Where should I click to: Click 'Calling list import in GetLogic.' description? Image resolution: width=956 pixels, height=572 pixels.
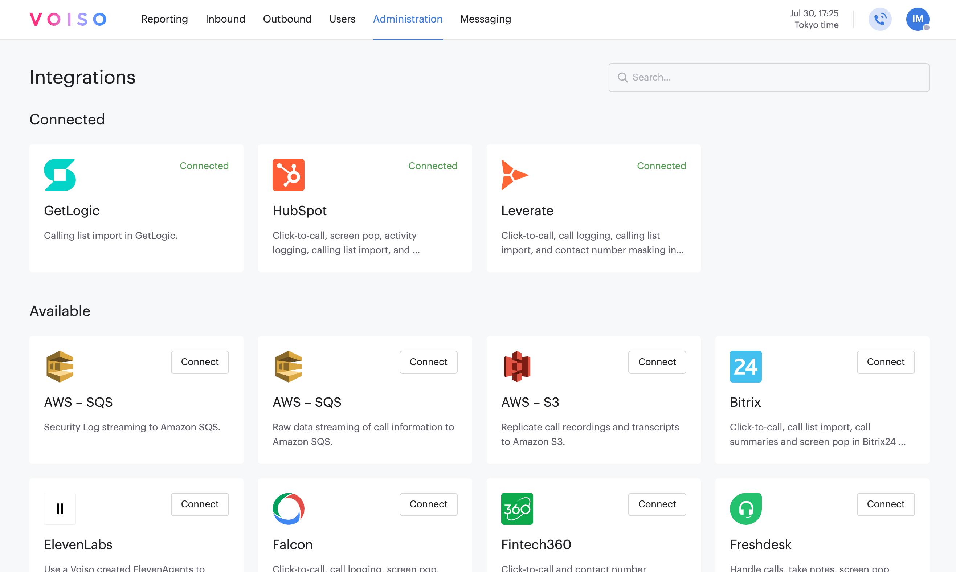click(x=111, y=236)
